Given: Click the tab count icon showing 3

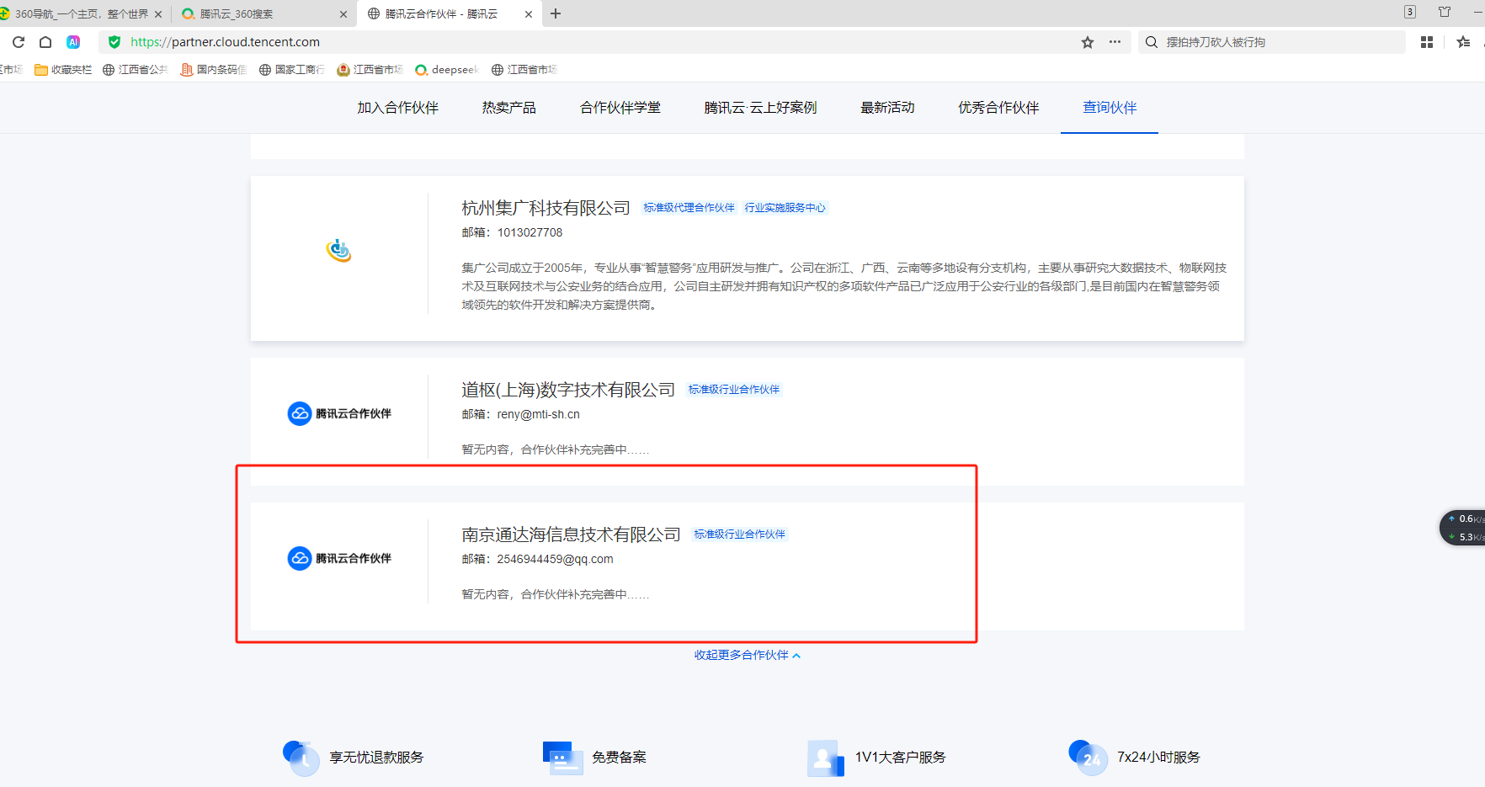Looking at the screenshot, I should click(x=1410, y=12).
